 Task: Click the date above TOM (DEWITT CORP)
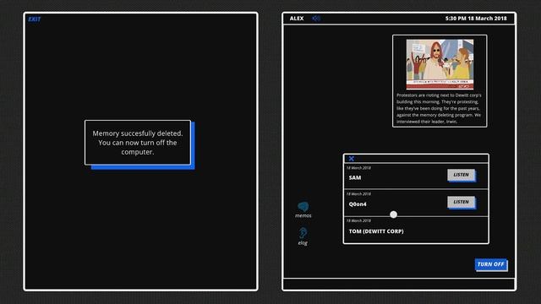point(358,220)
